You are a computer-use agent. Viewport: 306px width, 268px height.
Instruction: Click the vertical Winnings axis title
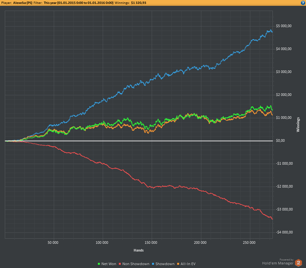point(298,124)
